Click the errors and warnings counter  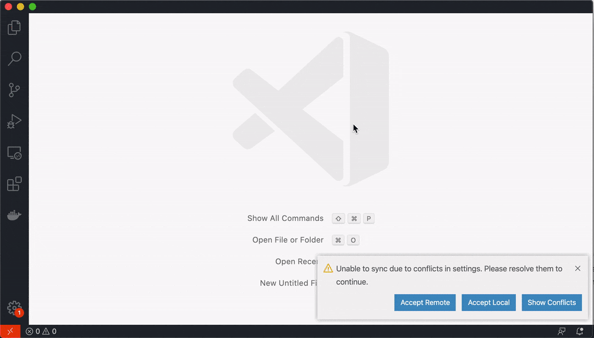[40, 331]
